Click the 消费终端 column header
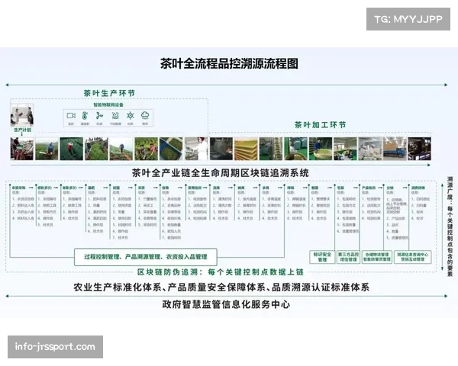 click(x=418, y=188)
